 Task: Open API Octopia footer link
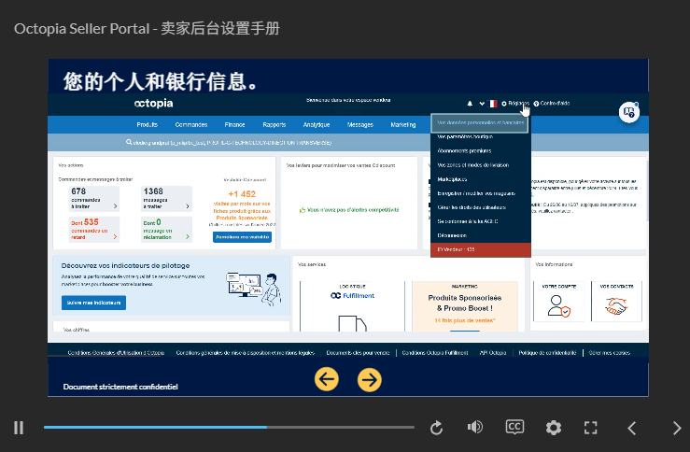point(493,353)
